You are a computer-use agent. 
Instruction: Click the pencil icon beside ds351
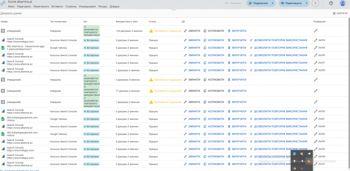coord(315,63)
